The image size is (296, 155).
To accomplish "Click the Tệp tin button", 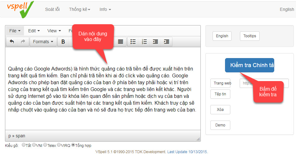I will 220,94.
